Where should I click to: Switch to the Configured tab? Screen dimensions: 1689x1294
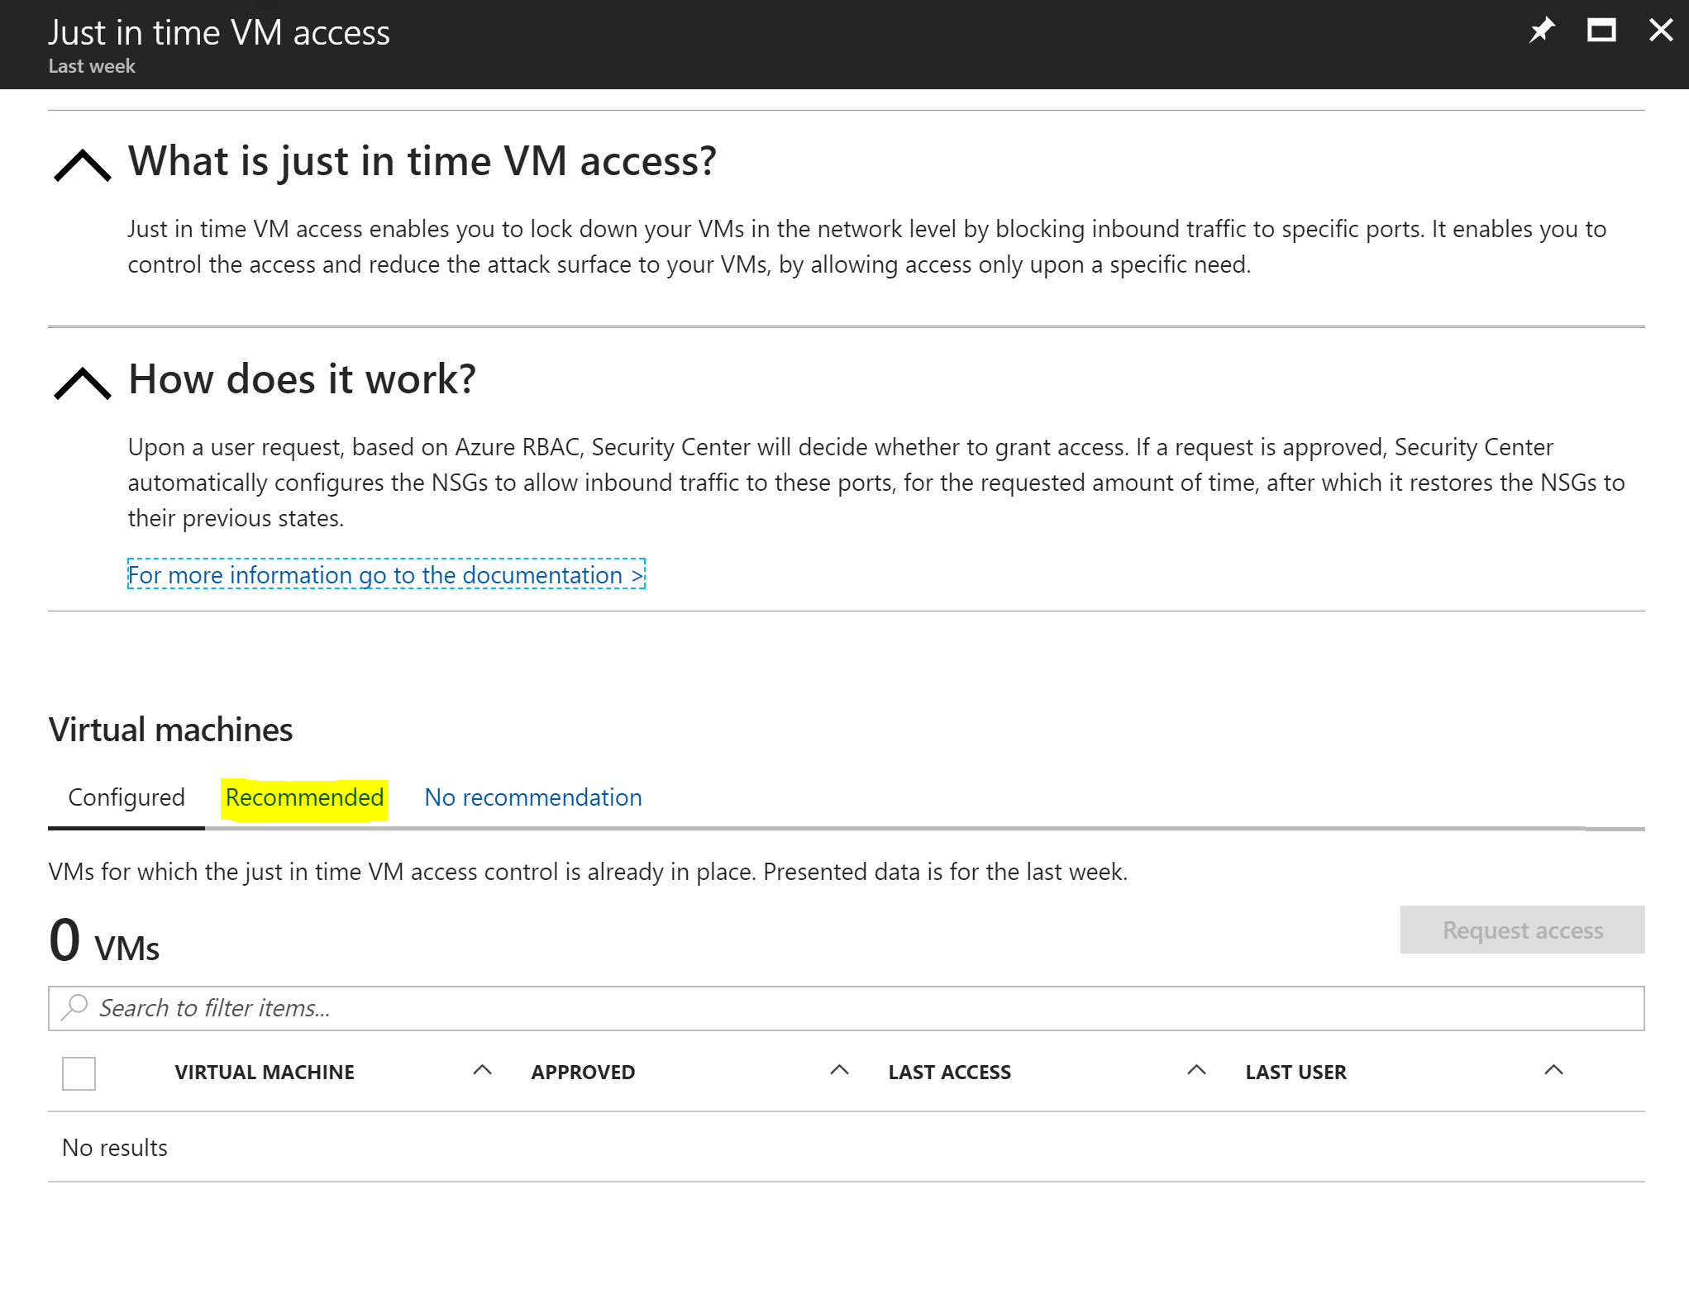coord(126,797)
